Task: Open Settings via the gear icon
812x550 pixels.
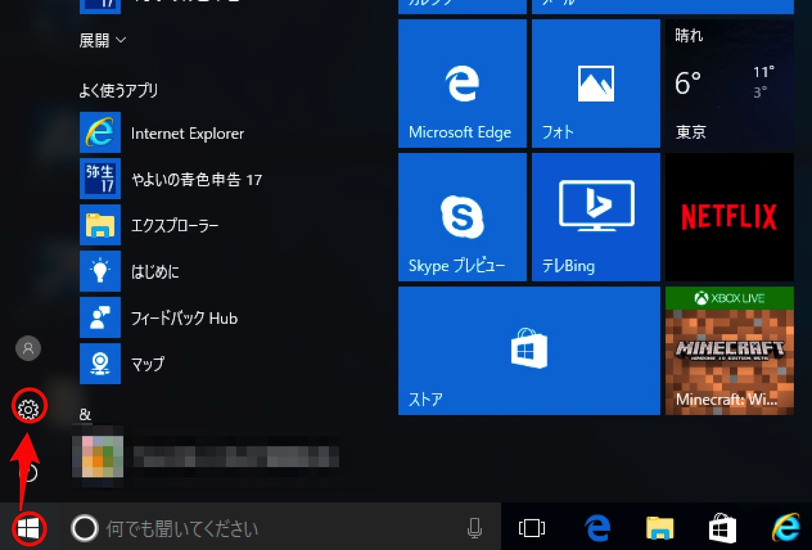Action: 28,408
